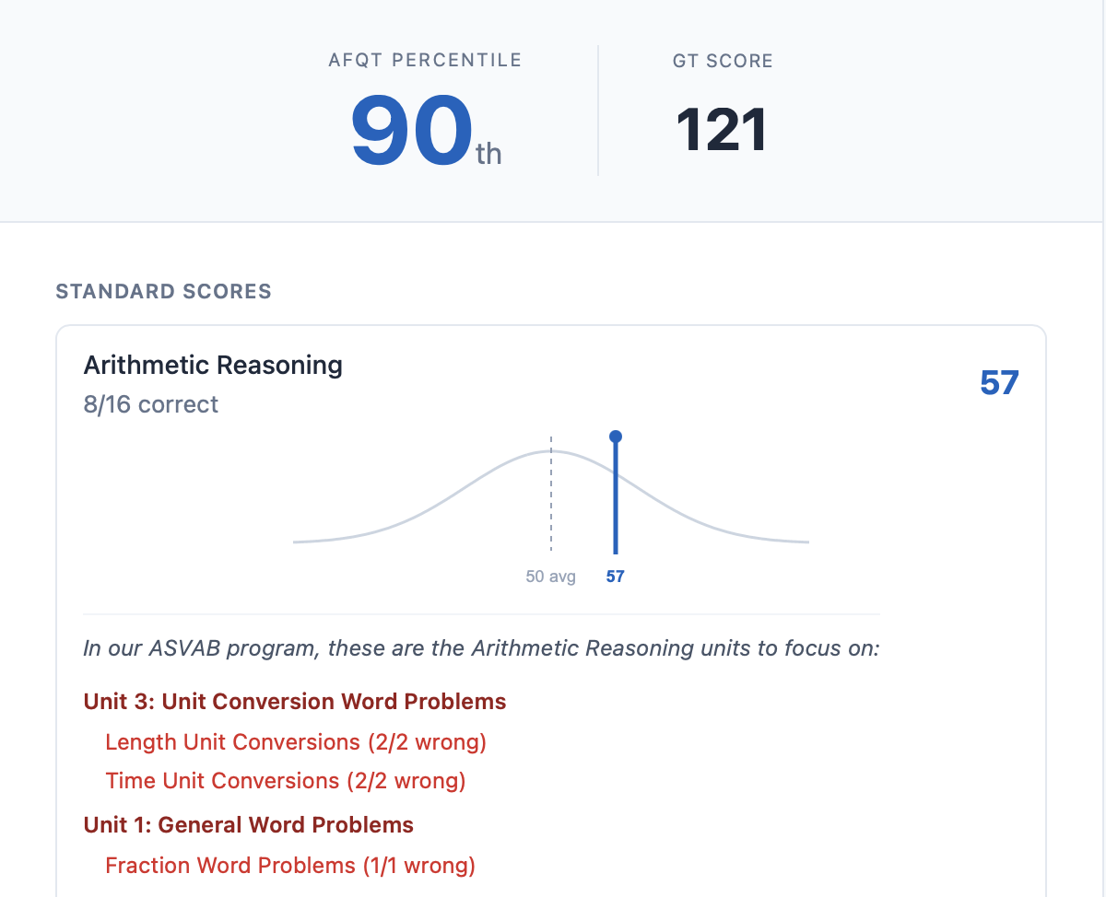
Task: Click the 50 avg text label
Action: 549,577
